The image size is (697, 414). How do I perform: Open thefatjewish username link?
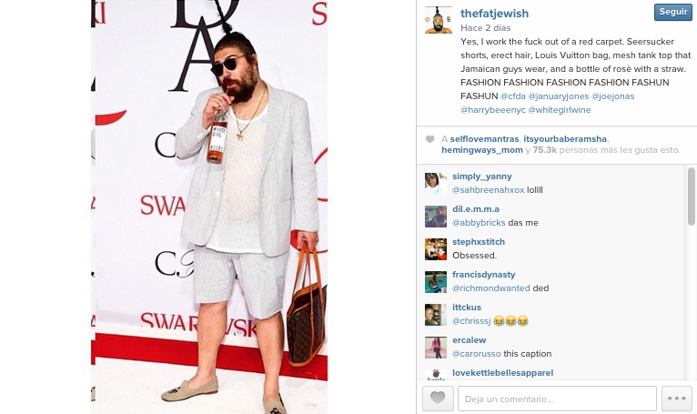[x=495, y=14]
